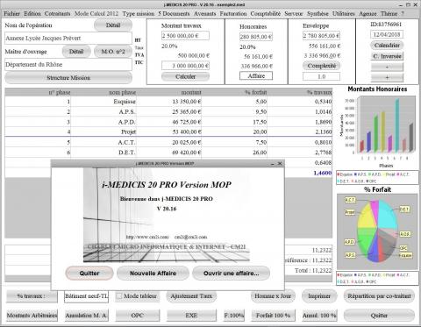Click the F.100% button
This screenshot has width=421, height=327.
[x=234, y=316]
